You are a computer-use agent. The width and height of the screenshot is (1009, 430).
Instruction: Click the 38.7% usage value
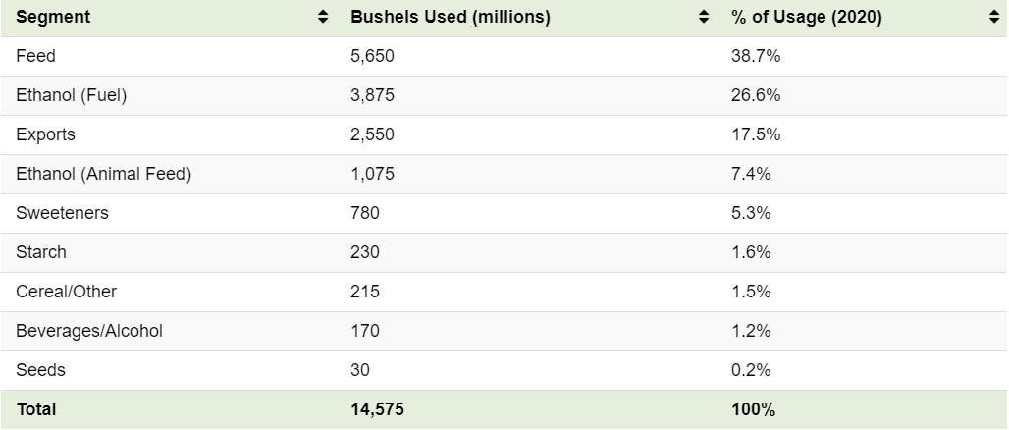click(x=756, y=57)
